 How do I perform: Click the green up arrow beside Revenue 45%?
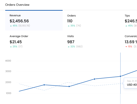tap(11, 26)
